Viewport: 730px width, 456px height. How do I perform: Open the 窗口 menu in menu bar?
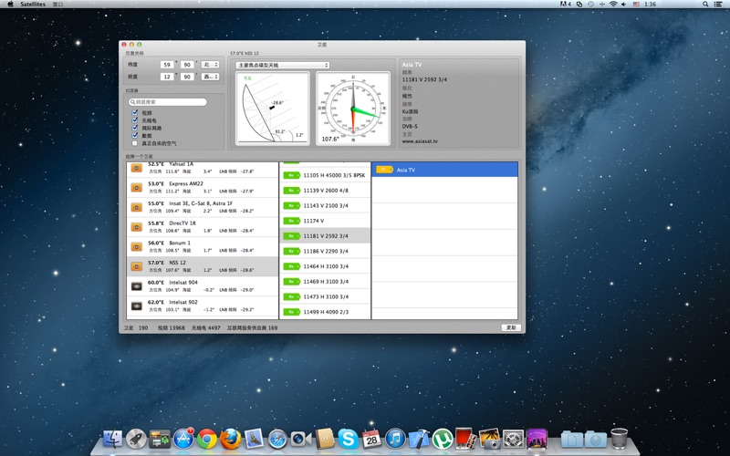tap(57, 4)
